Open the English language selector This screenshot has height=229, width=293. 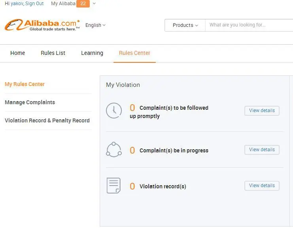pos(95,25)
